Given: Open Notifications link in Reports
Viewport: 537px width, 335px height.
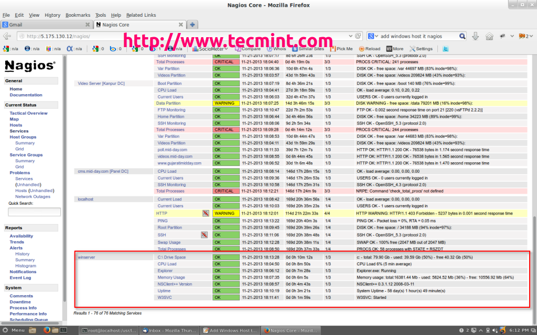Looking at the screenshot, I should point(23,272).
